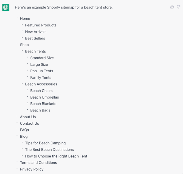This screenshot has height=174, width=183.
Task: Click Beach Accessories list item
Action: (41, 84)
